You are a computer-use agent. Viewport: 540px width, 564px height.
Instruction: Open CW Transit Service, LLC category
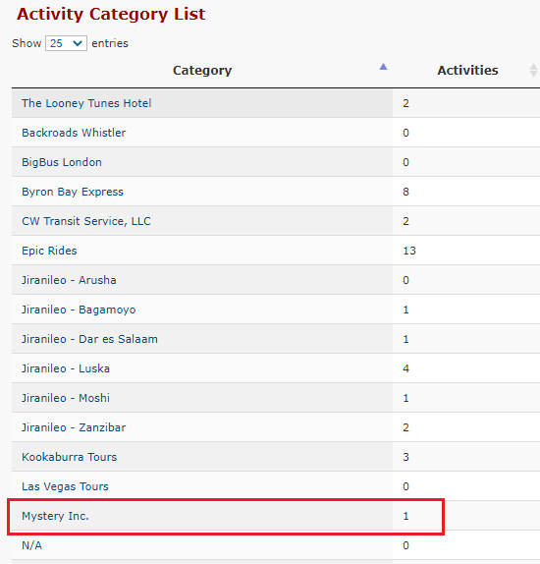86,221
